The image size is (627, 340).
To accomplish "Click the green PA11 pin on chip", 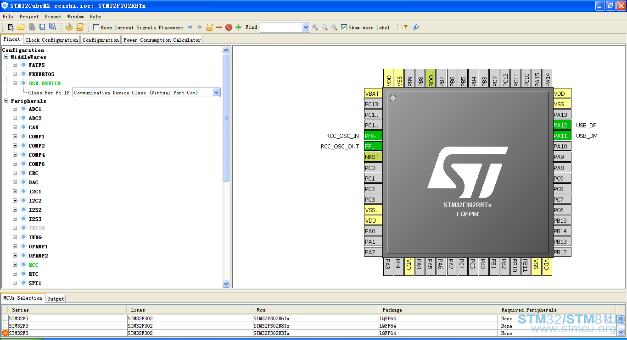I will click(562, 136).
